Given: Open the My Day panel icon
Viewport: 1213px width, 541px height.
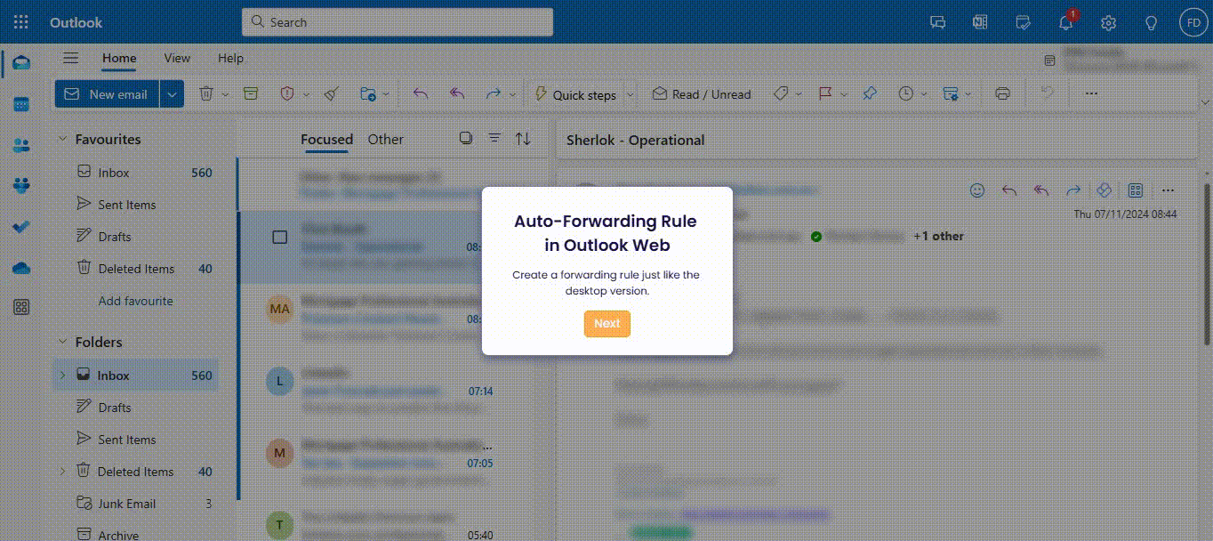Looking at the screenshot, I should coord(1023,22).
